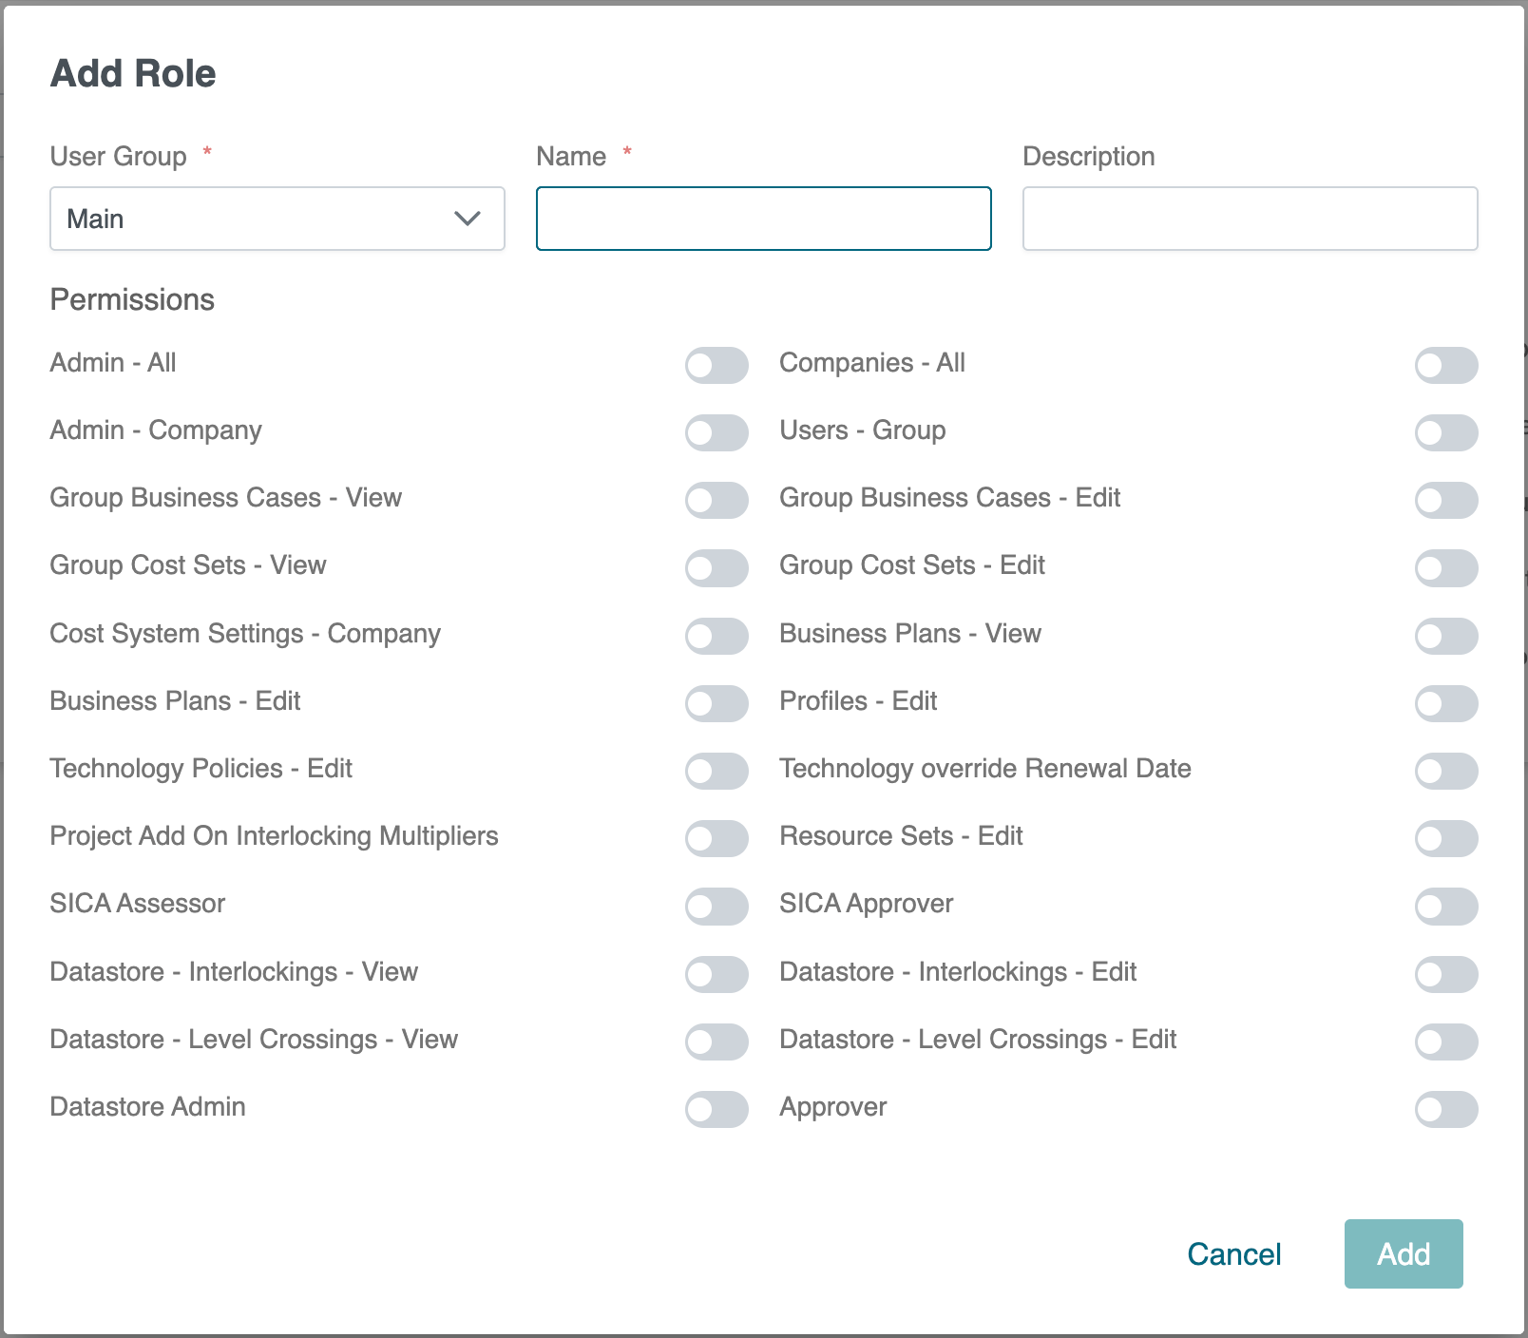Enable Group Cost Sets - Edit

1445,567
